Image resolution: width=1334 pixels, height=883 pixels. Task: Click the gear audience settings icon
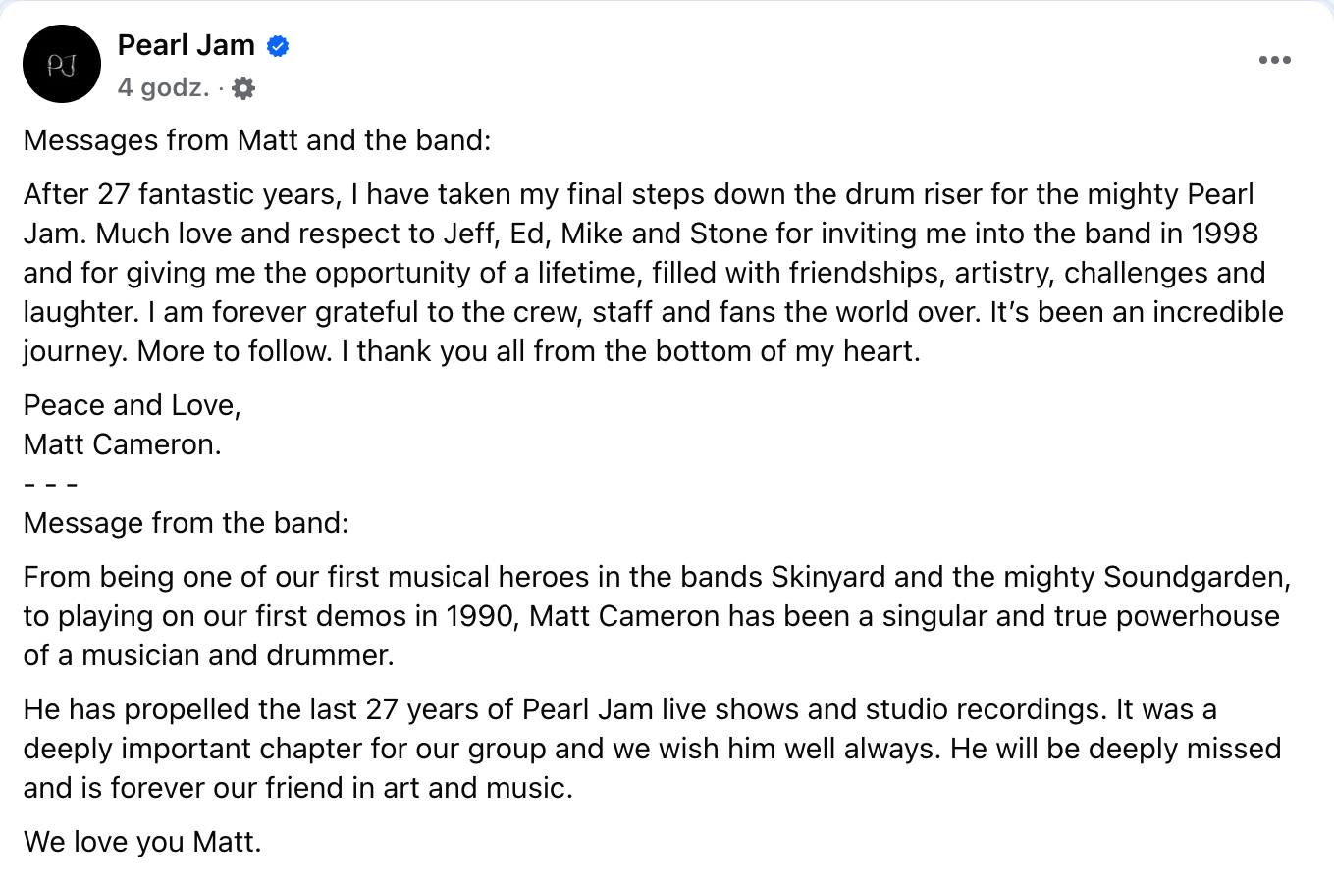(x=243, y=88)
